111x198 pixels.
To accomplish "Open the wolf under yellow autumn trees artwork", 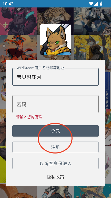I will [92, 47].
